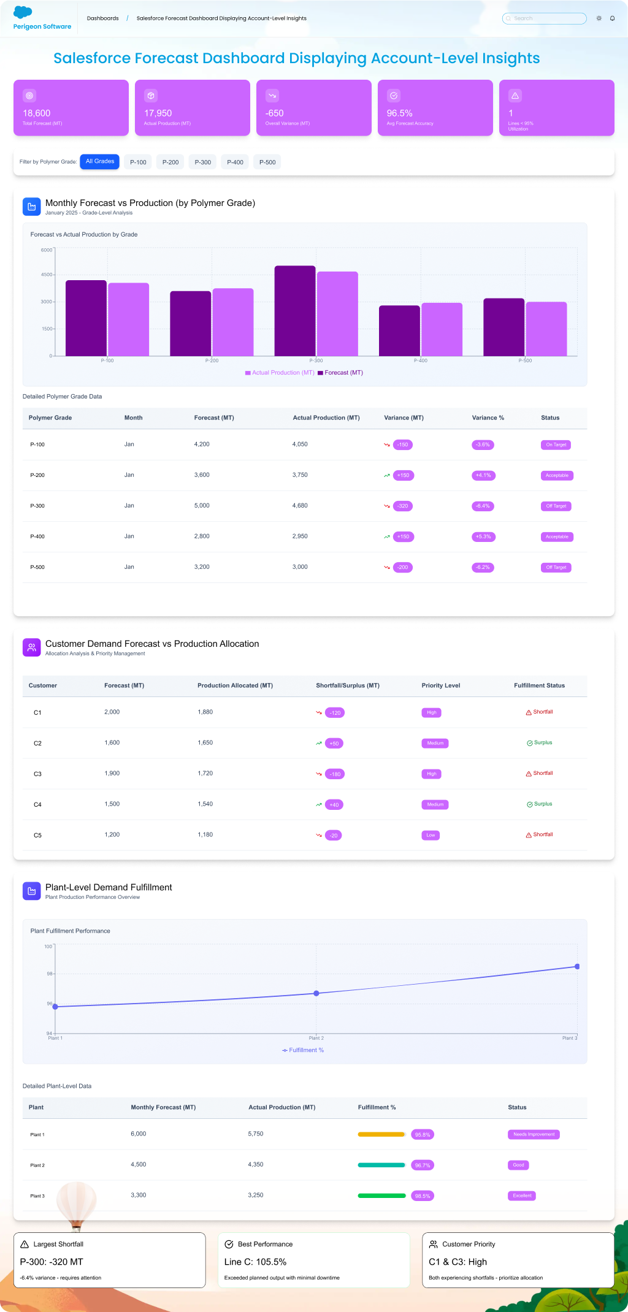The height and width of the screenshot is (1312, 628).
Task: Go to the Dashboards breadcrumb link
Action: click(102, 18)
